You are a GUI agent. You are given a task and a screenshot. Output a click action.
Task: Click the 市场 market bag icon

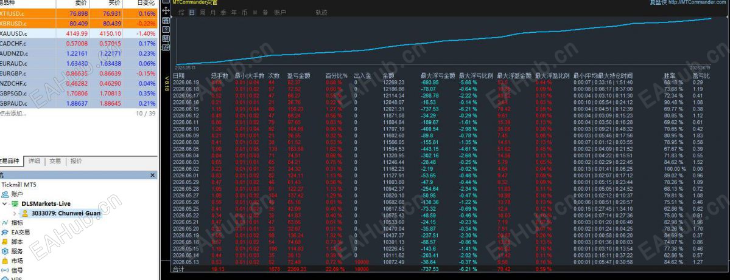tap(5, 261)
